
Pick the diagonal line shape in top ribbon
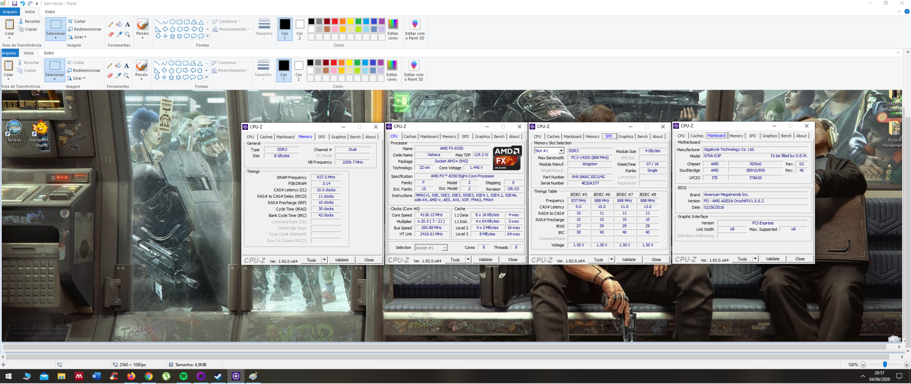[158, 22]
